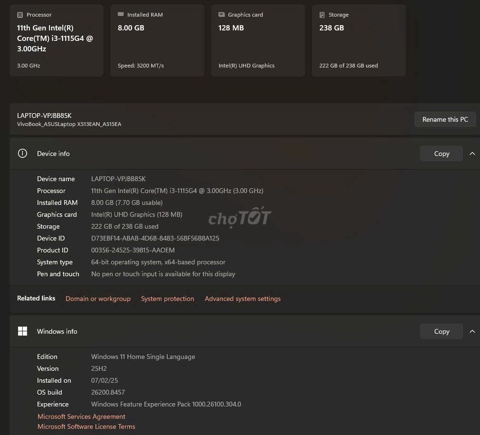Click the Graphics card icon
Viewport: 480px width, 435px height.
[x=221, y=14]
